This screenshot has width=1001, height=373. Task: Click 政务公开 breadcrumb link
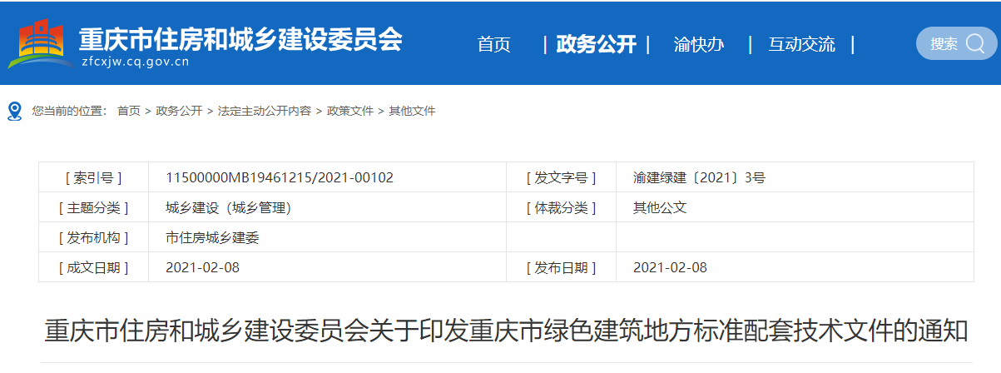tap(179, 111)
